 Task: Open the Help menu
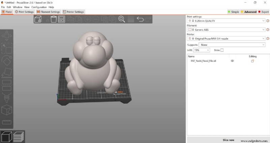click(51, 7)
